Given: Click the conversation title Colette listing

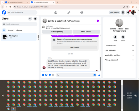Looking at the screenshot, I should (x=64, y=21).
